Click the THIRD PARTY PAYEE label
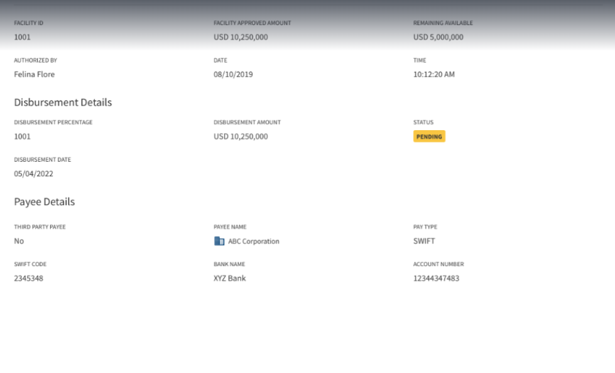Viewport: 615px width, 373px height. click(40, 226)
